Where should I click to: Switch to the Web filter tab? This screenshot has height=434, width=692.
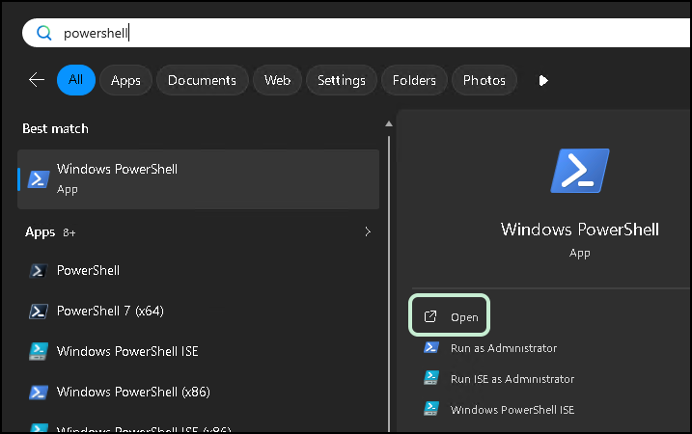pyautogui.click(x=277, y=80)
